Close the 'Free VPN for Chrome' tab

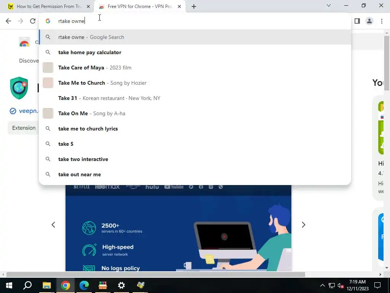pyautogui.click(x=179, y=6)
